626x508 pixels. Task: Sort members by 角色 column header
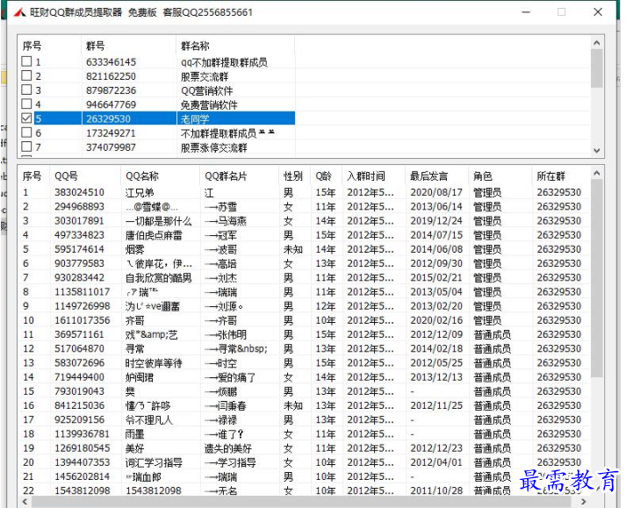pyautogui.click(x=483, y=176)
